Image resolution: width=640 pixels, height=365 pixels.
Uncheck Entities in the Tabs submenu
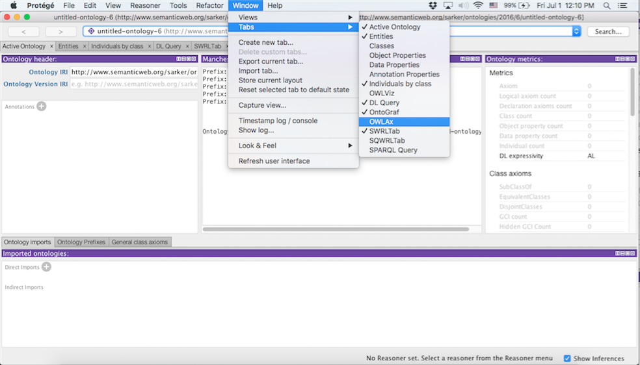404,36
